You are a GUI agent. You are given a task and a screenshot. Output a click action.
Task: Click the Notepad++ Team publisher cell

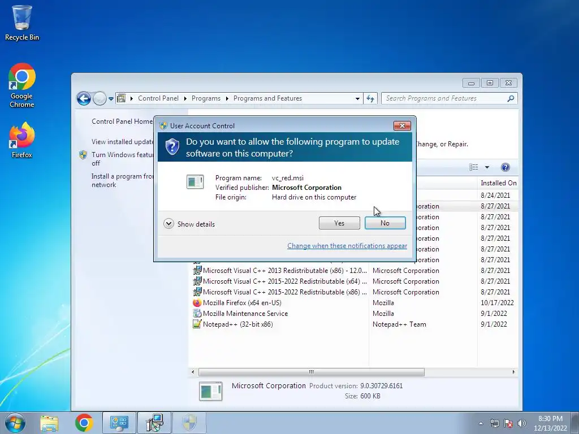[399, 324]
